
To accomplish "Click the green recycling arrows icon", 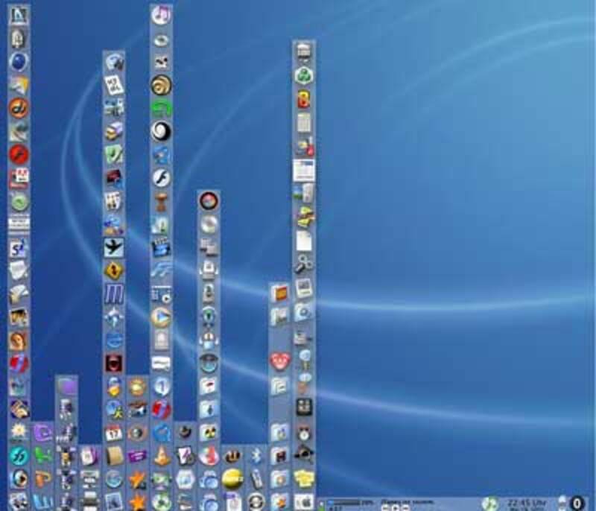I will click(161, 502).
